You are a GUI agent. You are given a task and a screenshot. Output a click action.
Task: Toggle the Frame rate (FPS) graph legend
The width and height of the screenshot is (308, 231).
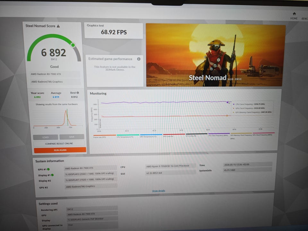pos(105,136)
